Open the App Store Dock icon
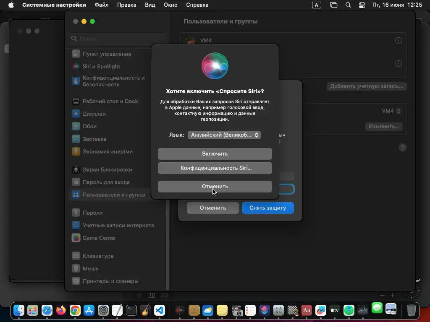Screen dimensions: 430x322 (x=89, y=310)
